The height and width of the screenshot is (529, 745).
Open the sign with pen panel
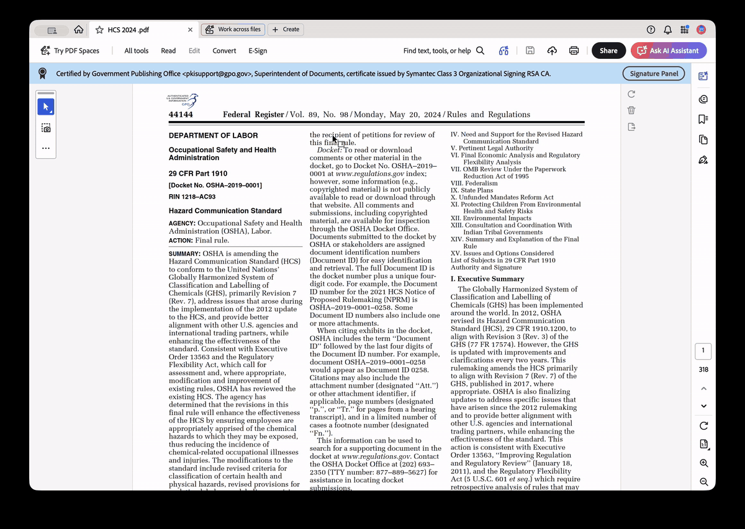(703, 160)
